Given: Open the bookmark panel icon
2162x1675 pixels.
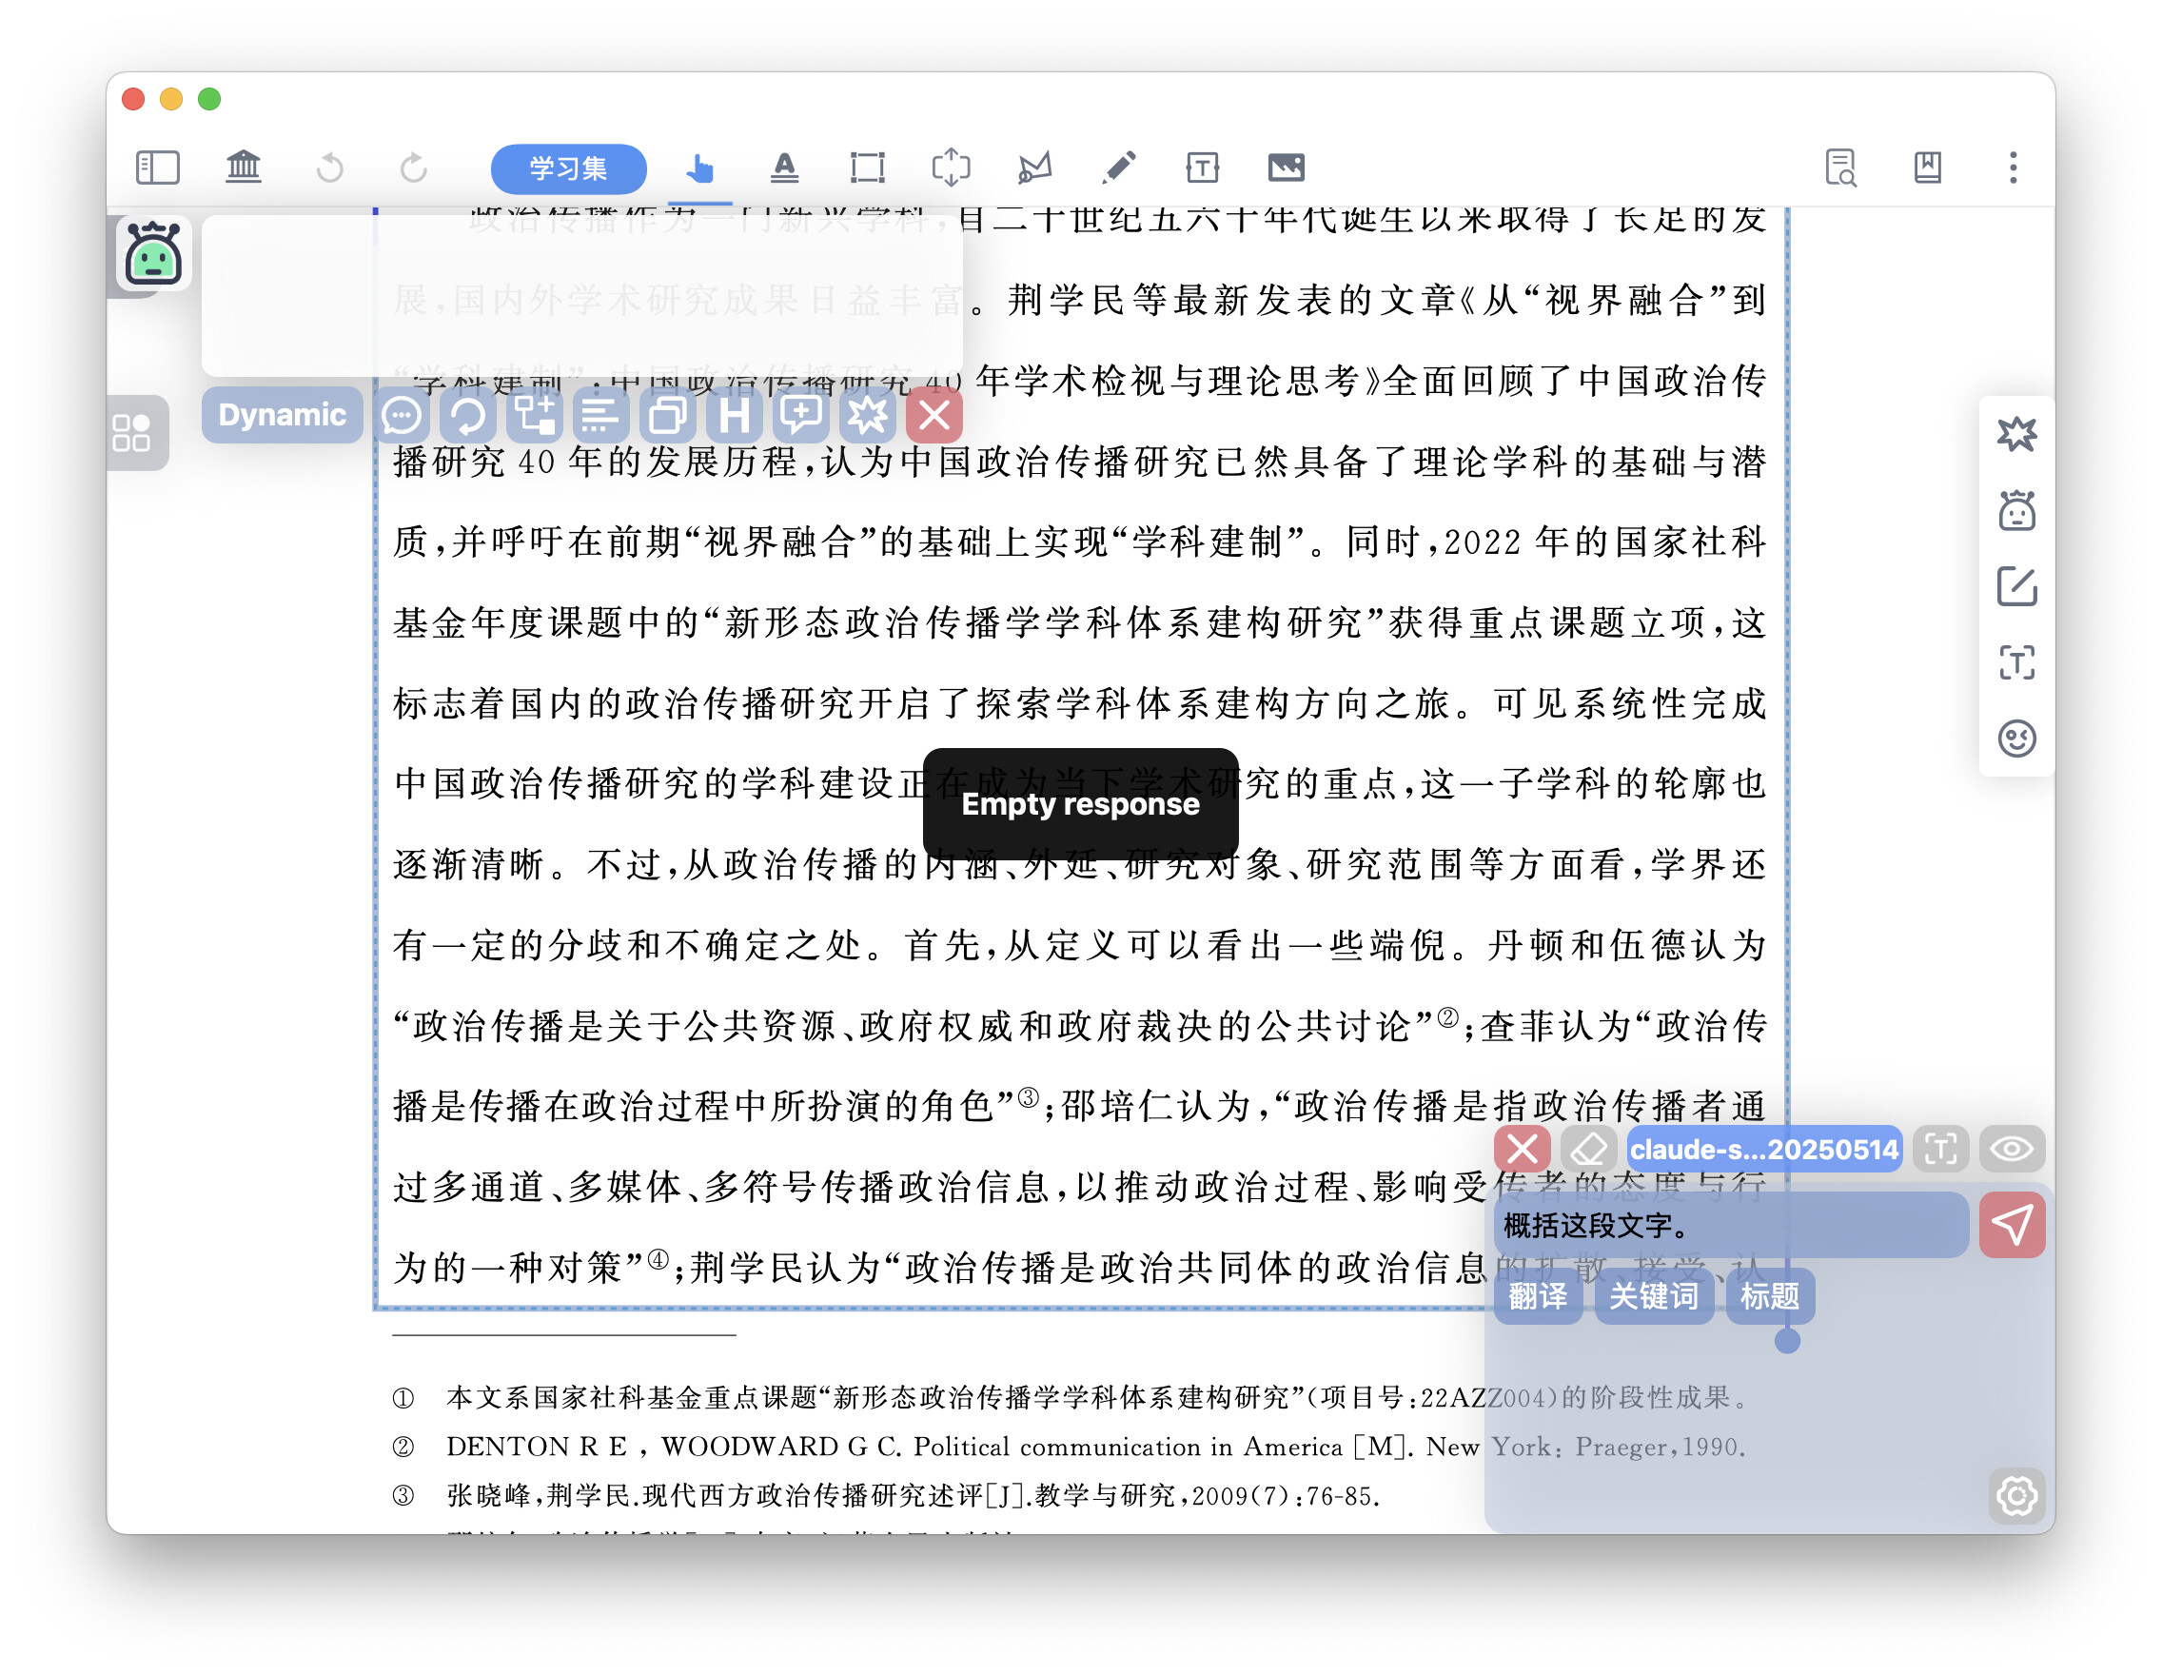Looking at the screenshot, I should 1926,167.
